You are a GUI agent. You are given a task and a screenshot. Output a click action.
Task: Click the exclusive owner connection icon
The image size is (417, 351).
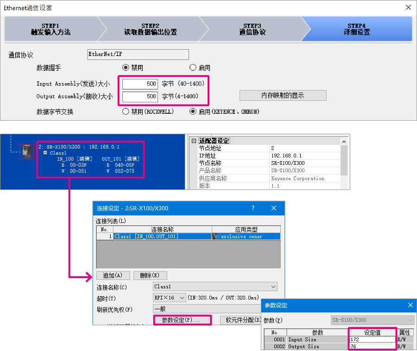(216, 236)
